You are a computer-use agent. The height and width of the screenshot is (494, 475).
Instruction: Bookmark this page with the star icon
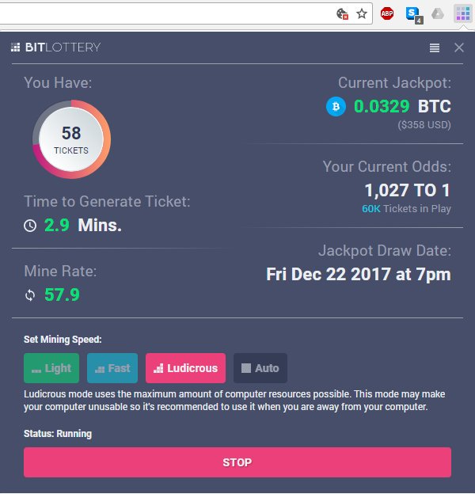(x=362, y=13)
